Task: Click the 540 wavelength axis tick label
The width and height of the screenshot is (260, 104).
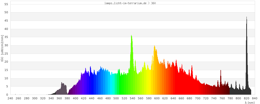Action: pos(133,98)
